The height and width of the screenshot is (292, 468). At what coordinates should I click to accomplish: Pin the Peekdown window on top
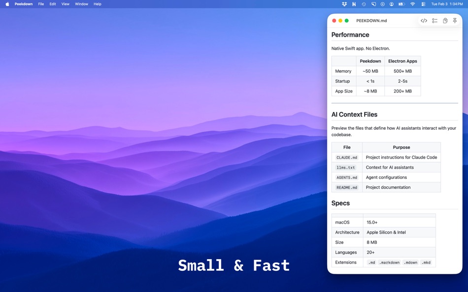(455, 21)
